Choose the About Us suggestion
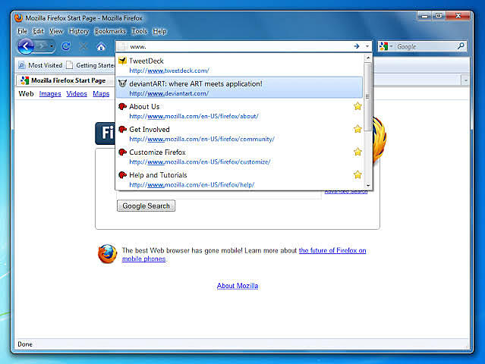The height and width of the screenshot is (364, 485). 239,111
